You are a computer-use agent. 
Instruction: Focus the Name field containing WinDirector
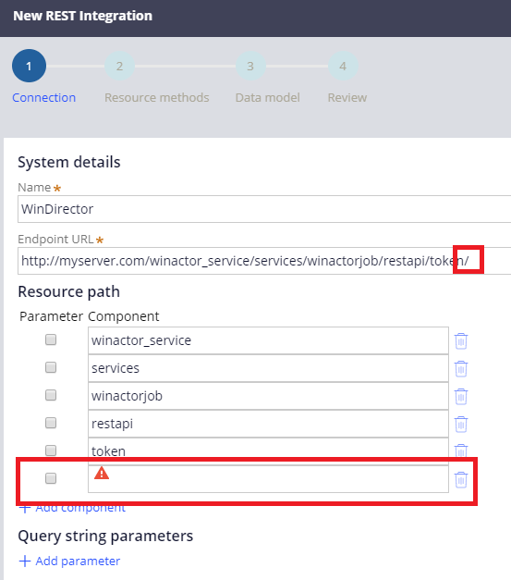(x=264, y=209)
